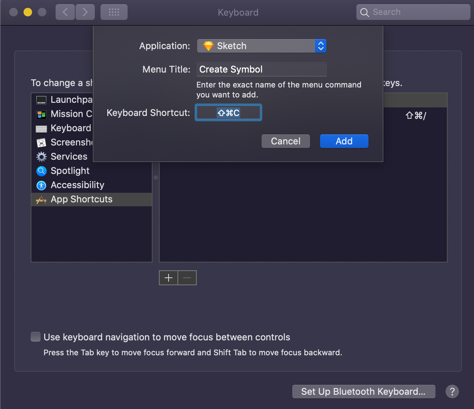Open help with the question mark button
This screenshot has height=409, width=474.
pyautogui.click(x=452, y=392)
